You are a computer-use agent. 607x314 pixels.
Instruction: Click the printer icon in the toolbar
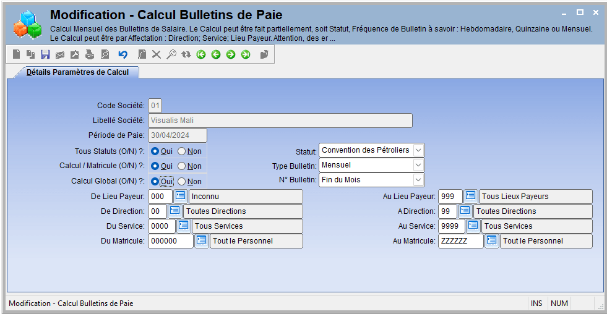click(90, 54)
